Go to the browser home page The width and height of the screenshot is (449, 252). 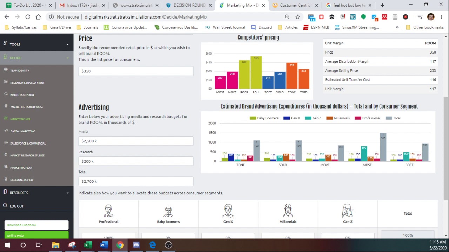click(x=38, y=17)
